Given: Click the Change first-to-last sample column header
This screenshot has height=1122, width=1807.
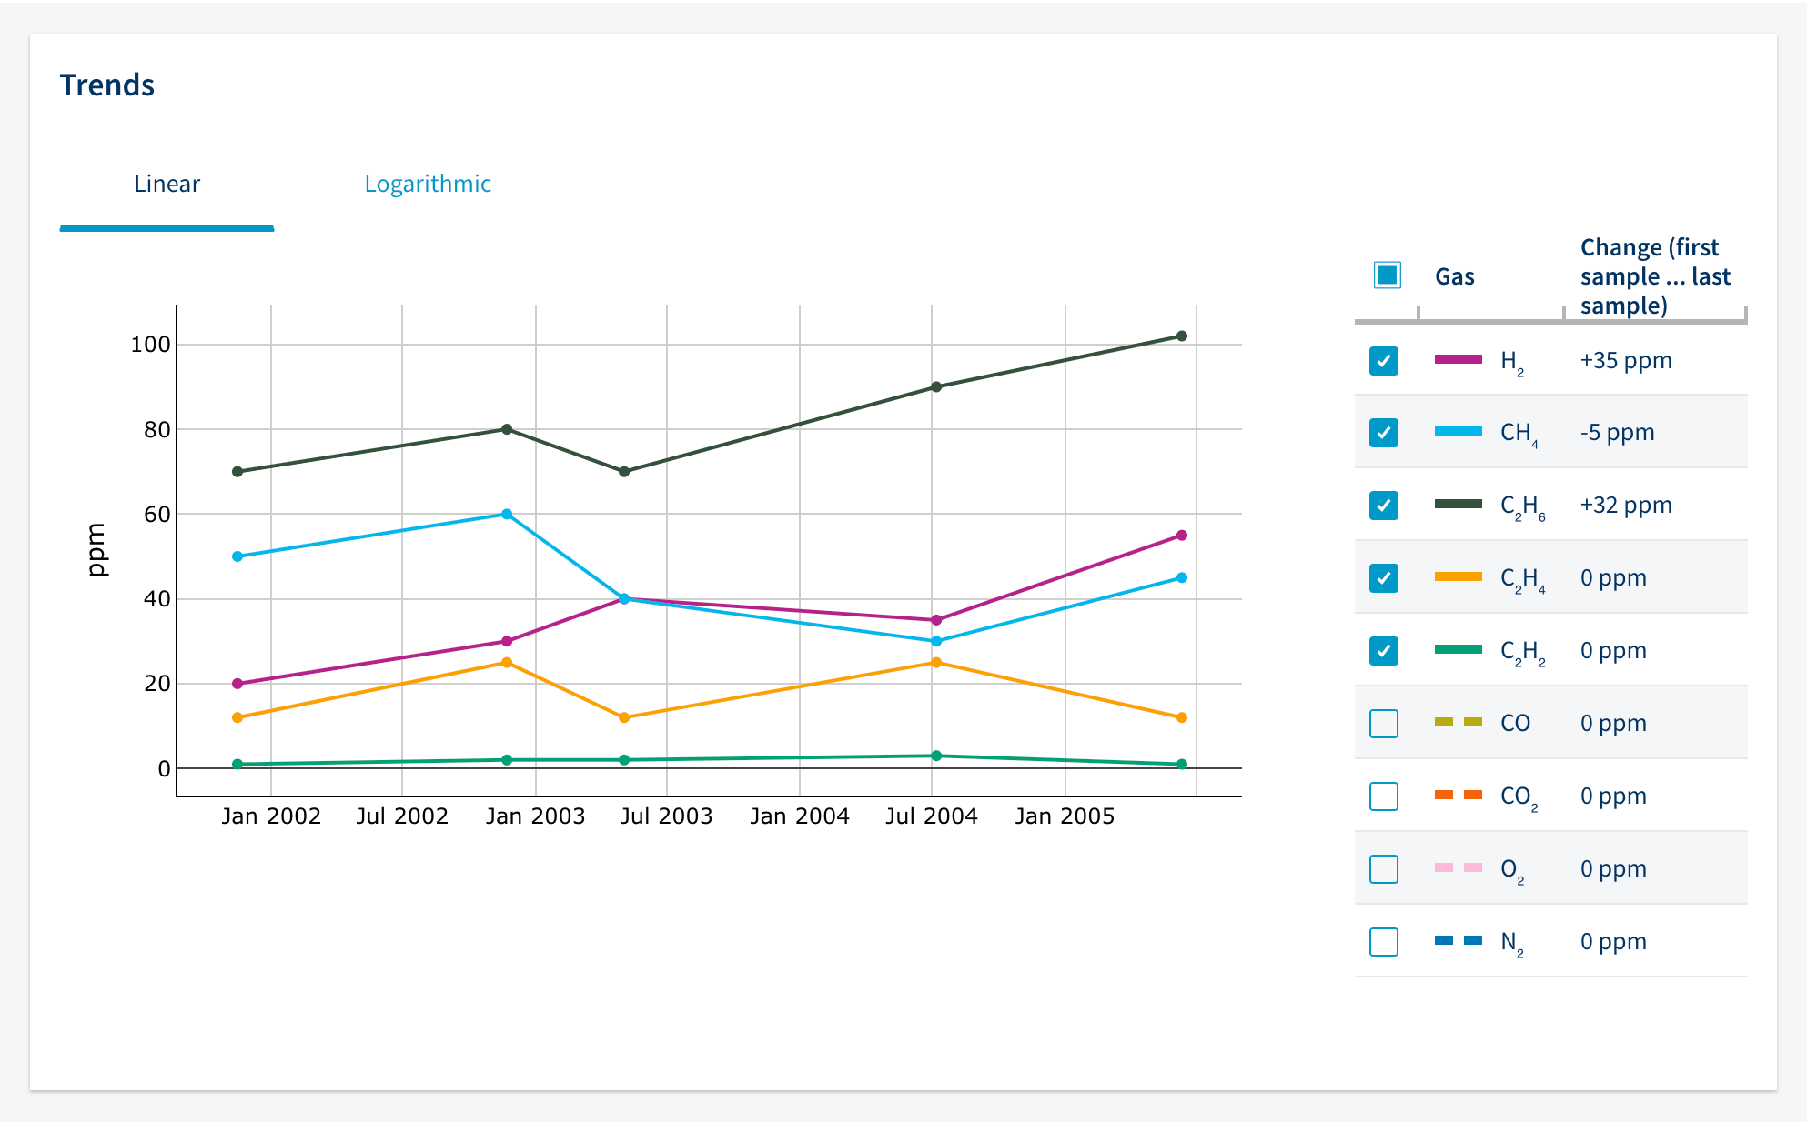Looking at the screenshot, I should click(1654, 276).
